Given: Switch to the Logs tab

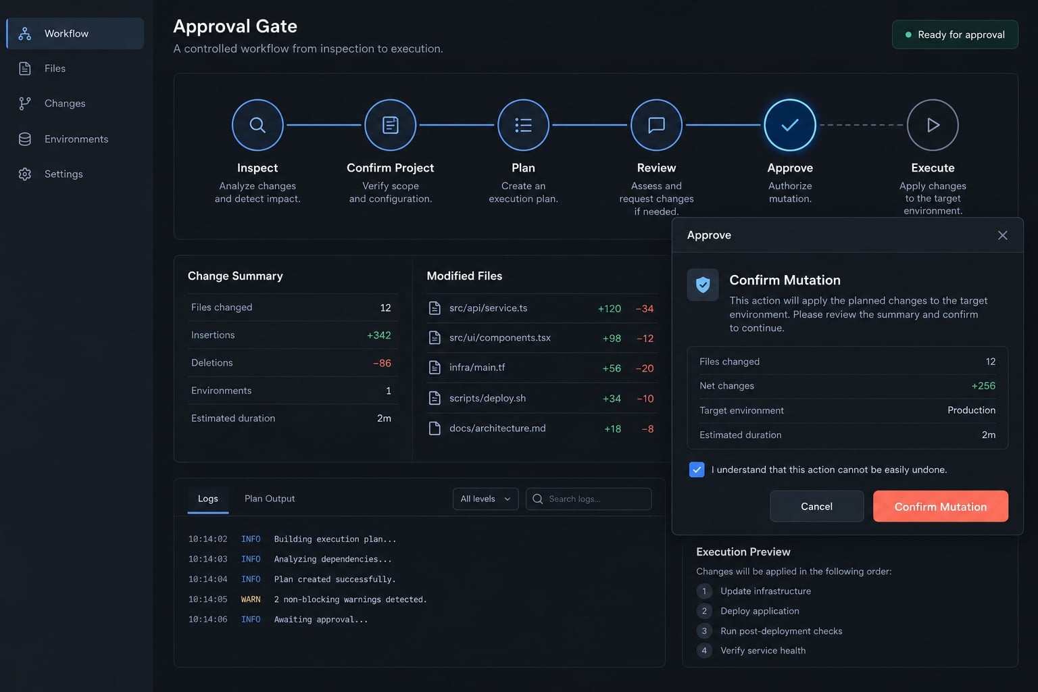Looking at the screenshot, I should pyautogui.click(x=208, y=499).
